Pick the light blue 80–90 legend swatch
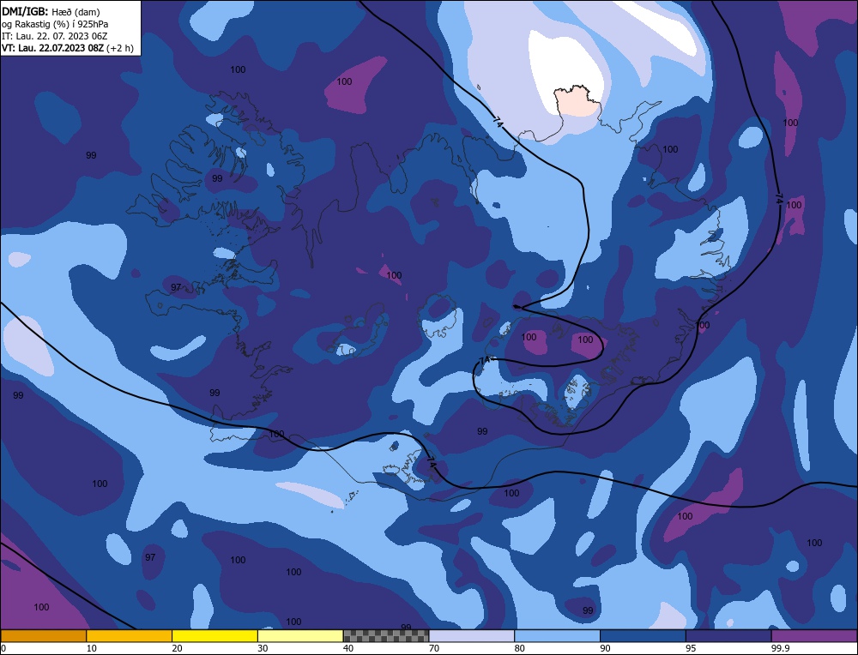This screenshot has height=655, width=858. (x=558, y=636)
